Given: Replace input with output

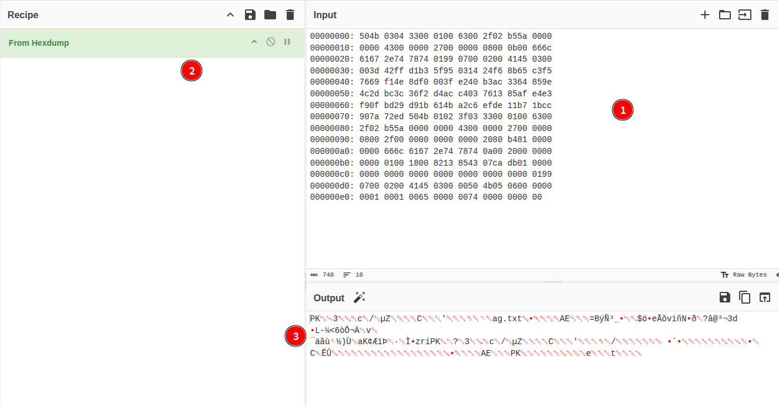Looking at the screenshot, I should coord(764,297).
